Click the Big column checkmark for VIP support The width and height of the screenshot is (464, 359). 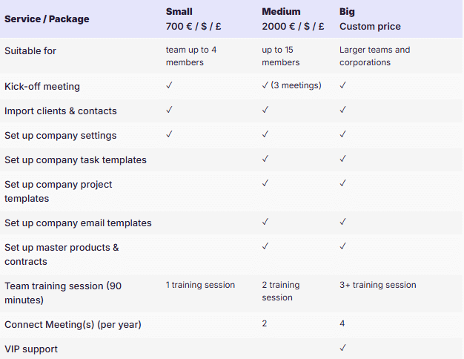coord(343,348)
